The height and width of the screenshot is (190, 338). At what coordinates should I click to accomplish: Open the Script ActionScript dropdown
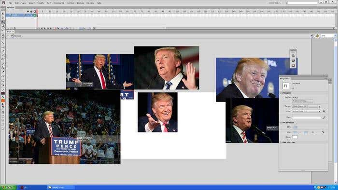pos(306,111)
